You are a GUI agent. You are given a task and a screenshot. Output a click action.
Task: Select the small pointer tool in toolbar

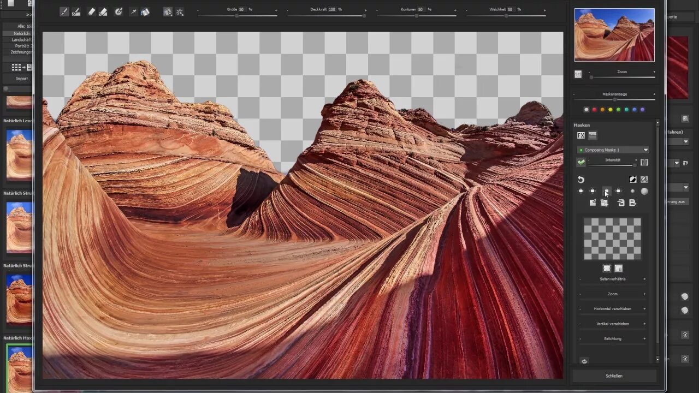tap(133, 11)
